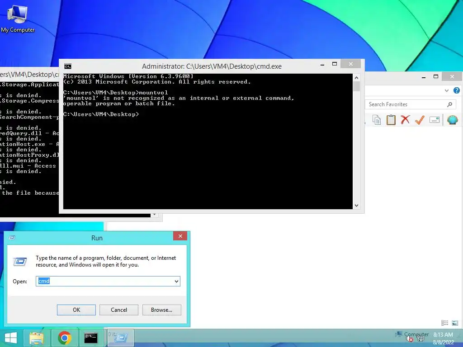Viewport: 463px width, 347px height.
Task: Open File Explorer from the taskbar
Action: 37,338
